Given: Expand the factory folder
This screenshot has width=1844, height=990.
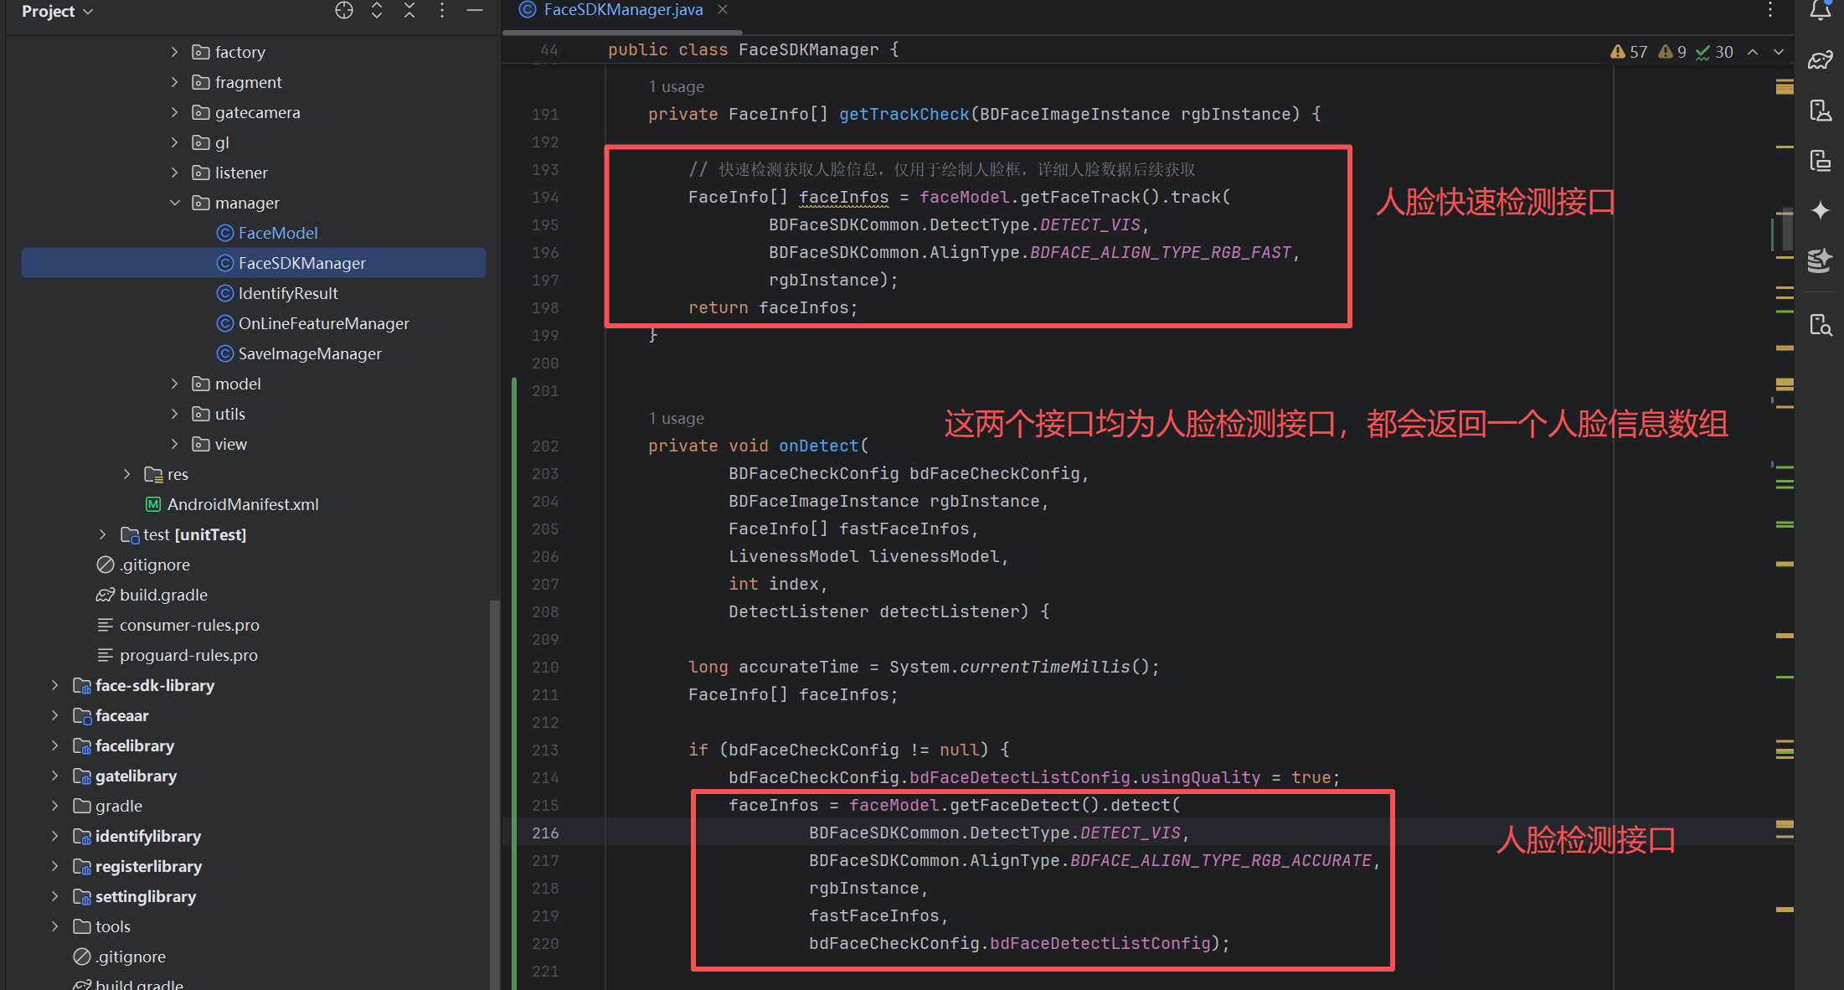Looking at the screenshot, I should 174,52.
